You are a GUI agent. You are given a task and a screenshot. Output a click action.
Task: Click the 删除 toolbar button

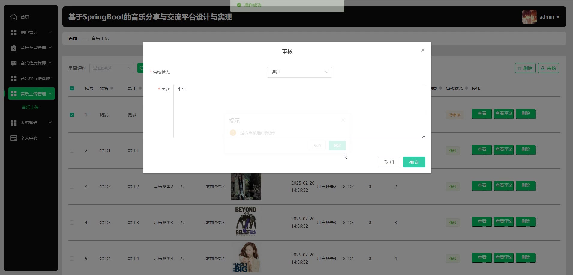[x=525, y=68]
